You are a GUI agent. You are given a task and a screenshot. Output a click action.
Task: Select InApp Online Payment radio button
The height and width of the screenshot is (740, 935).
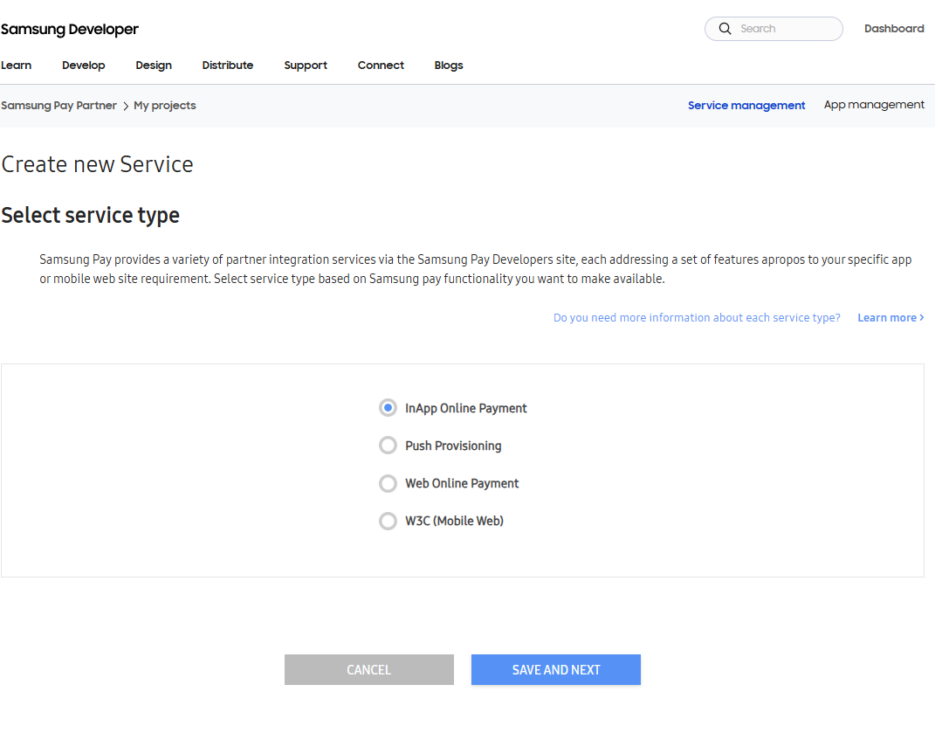coord(388,408)
